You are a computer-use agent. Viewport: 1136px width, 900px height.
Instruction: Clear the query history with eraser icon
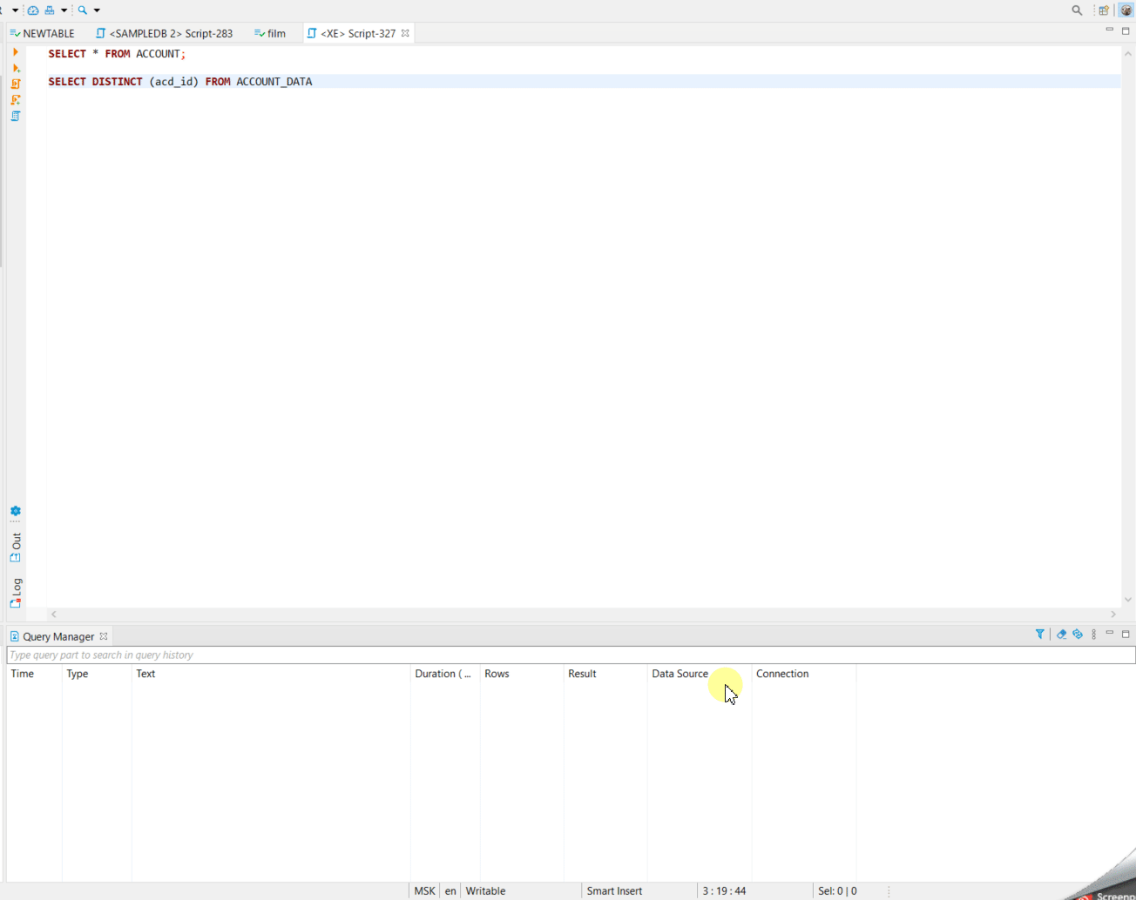click(1061, 634)
